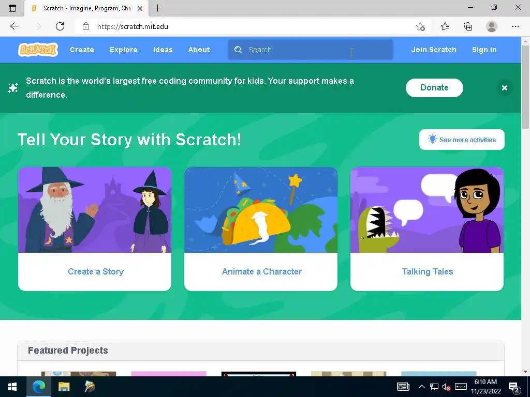Viewport: 530px width, 397px height.
Task: Open the Explore nav item
Action: 123,50
